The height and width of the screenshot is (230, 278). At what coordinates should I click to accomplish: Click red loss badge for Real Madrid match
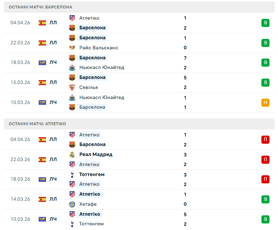(265, 159)
